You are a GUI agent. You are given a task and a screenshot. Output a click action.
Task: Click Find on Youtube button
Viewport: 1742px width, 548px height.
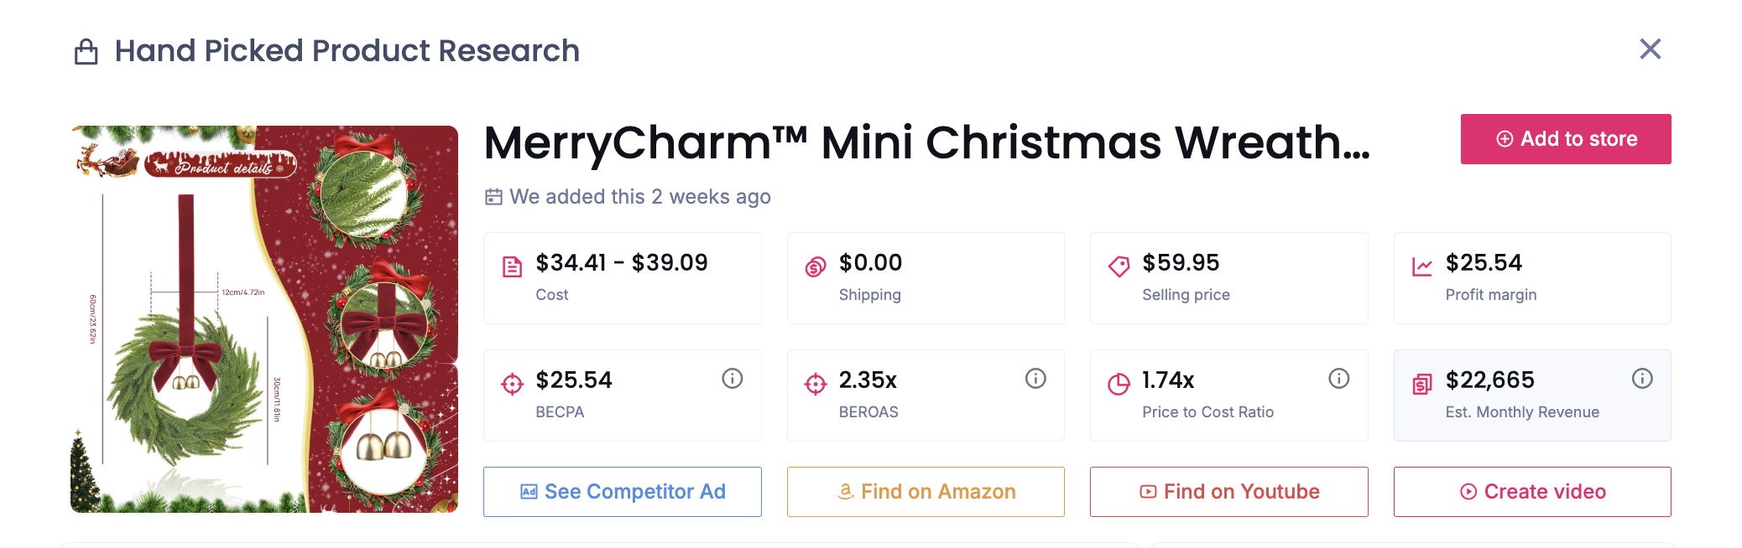[x=1228, y=492]
